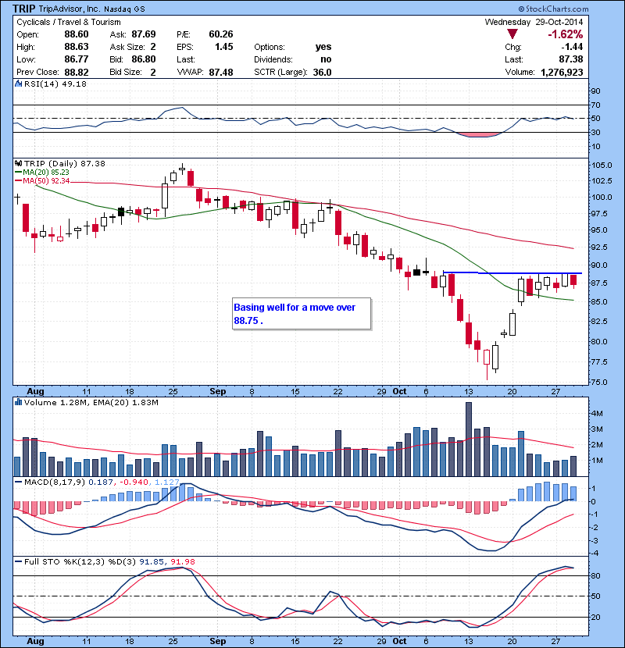This screenshot has width=625, height=648.
Task: Click the RSI(14) indicator icon
Action: click(x=18, y=84)
